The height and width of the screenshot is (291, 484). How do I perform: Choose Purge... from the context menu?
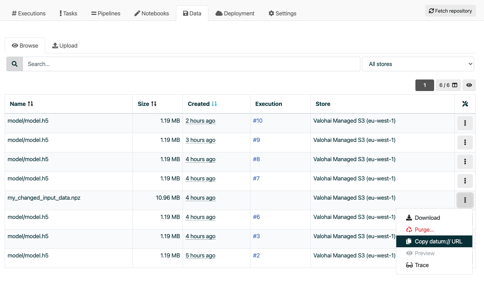[x=434, y=230]
